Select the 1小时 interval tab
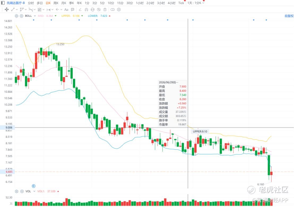294x207 pixels. coord(140,3)
